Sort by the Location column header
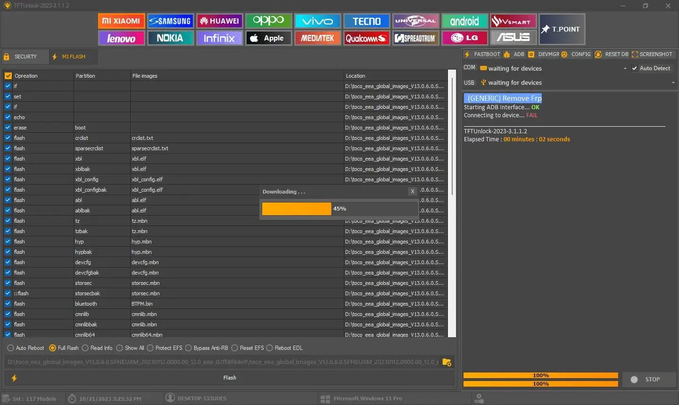Viewport: 679px width, 405px height. click(x=395, y=76)
